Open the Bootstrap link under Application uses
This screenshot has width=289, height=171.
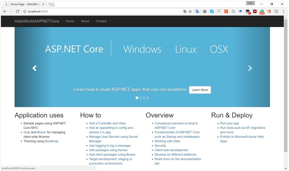(52, 141)
